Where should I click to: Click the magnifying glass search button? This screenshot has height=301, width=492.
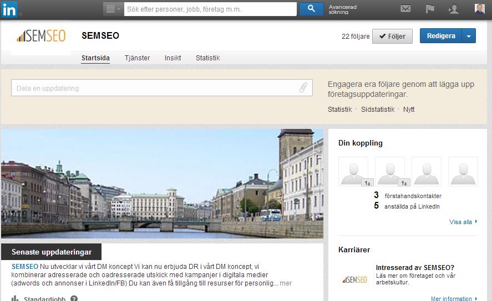(311, 9)
